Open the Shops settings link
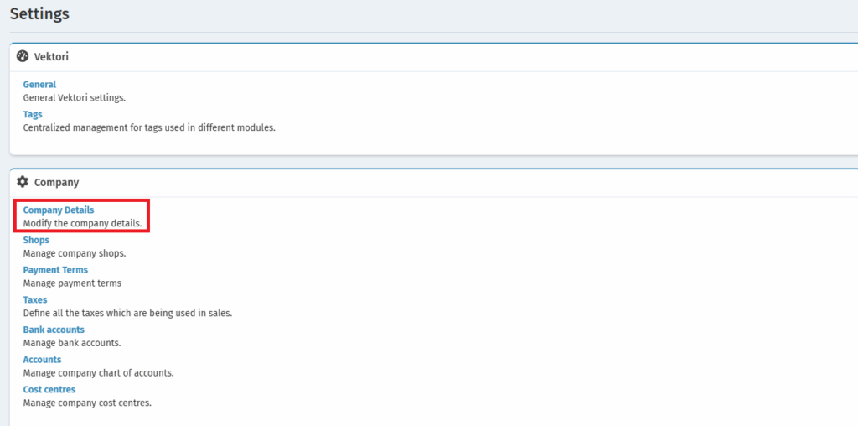 [36, 240]
